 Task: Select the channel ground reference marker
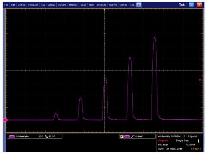pyautogui.click(x=5, y=120)
